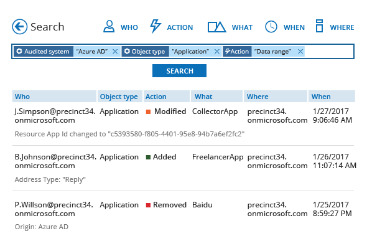Click the Application type in P.Willson row
This screenshot has height=246, width=367.
119,205
